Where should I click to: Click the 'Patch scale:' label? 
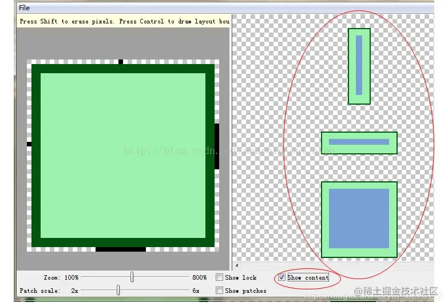pyautogui.click(x=40, y=291)
